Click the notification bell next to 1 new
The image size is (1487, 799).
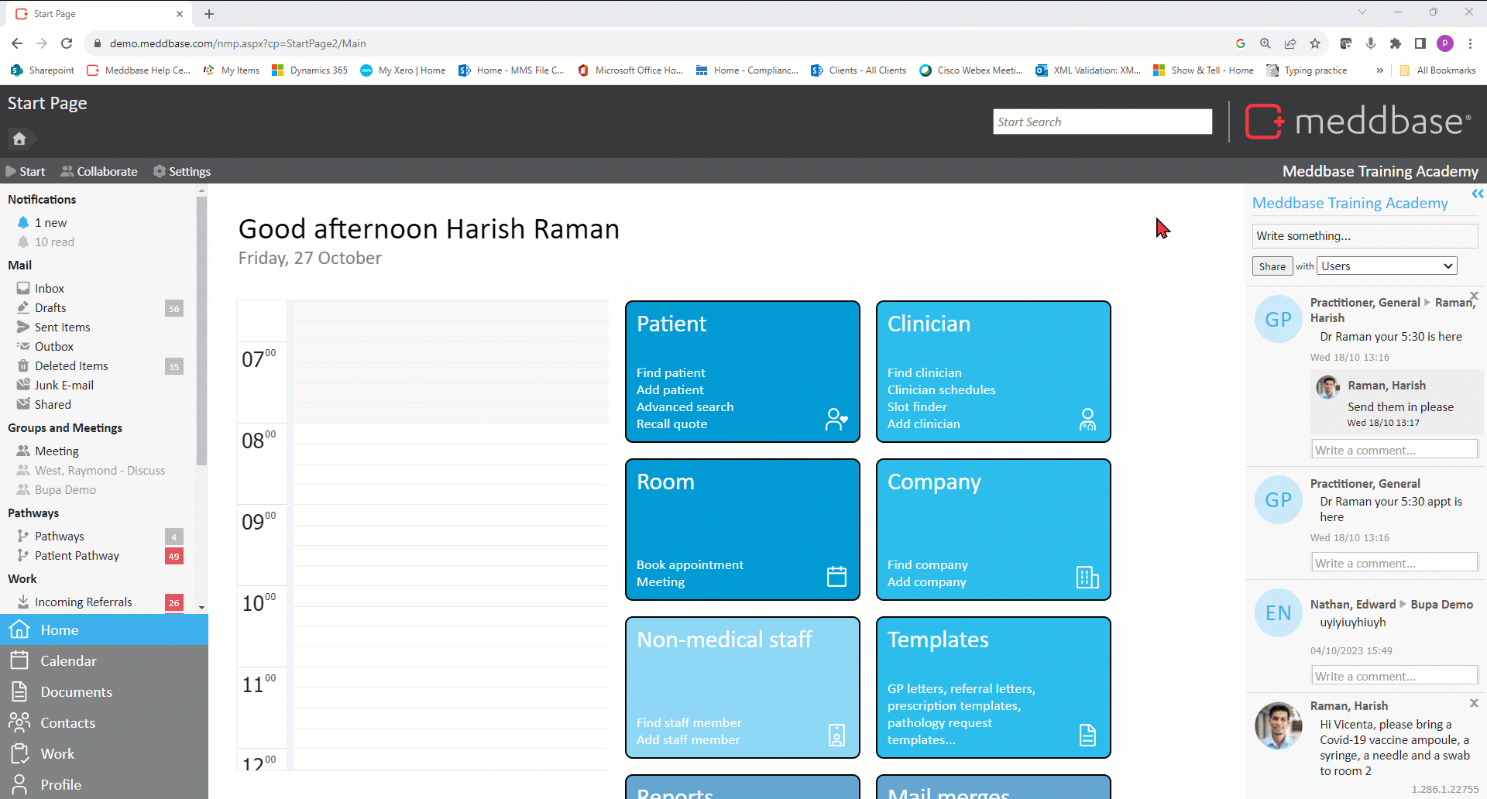23,223
